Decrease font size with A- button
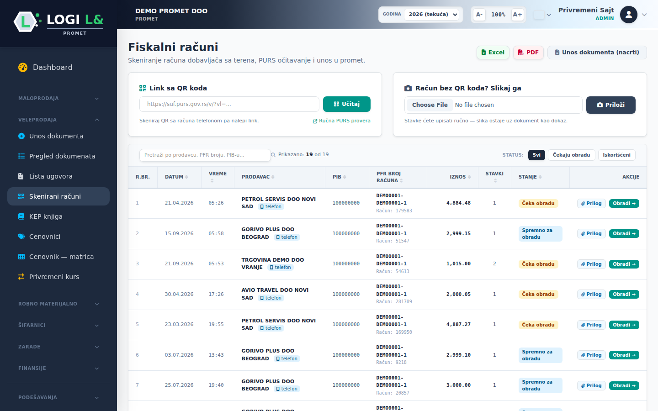Image resolution: width=658 pixels, height=411 pixels. click(479, 15)
